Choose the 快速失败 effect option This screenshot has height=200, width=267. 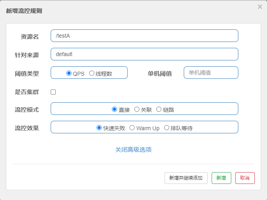pos(99,127)
